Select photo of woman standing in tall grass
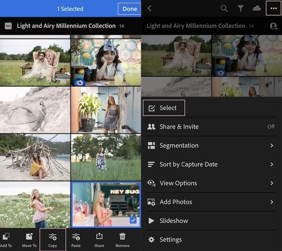Image resolution: width=282 pixels, height=251 pixels. coord(106,157)
